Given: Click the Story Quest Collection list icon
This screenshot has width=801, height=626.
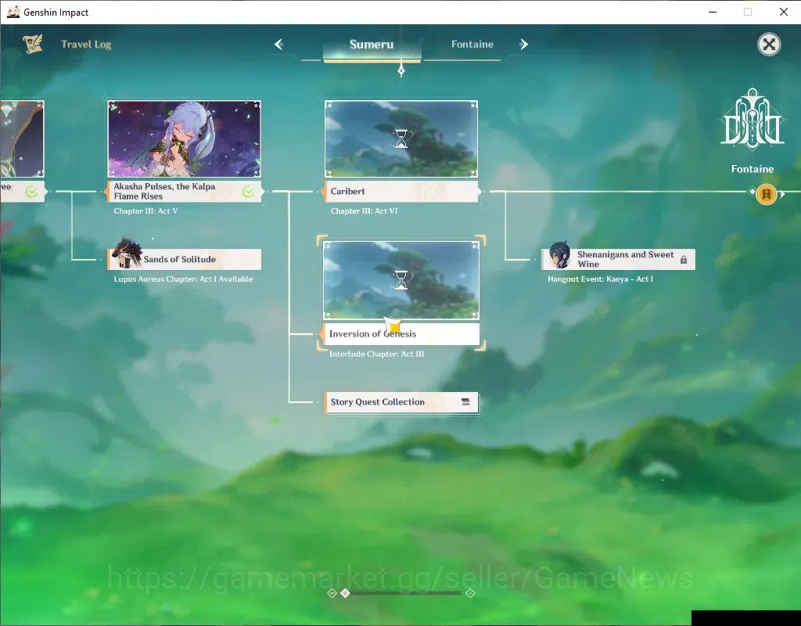Looking at the screenshot, I should click(465, 402).
